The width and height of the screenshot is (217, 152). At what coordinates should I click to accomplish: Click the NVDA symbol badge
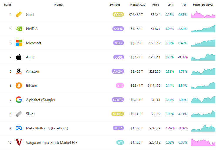click(118, 29)
